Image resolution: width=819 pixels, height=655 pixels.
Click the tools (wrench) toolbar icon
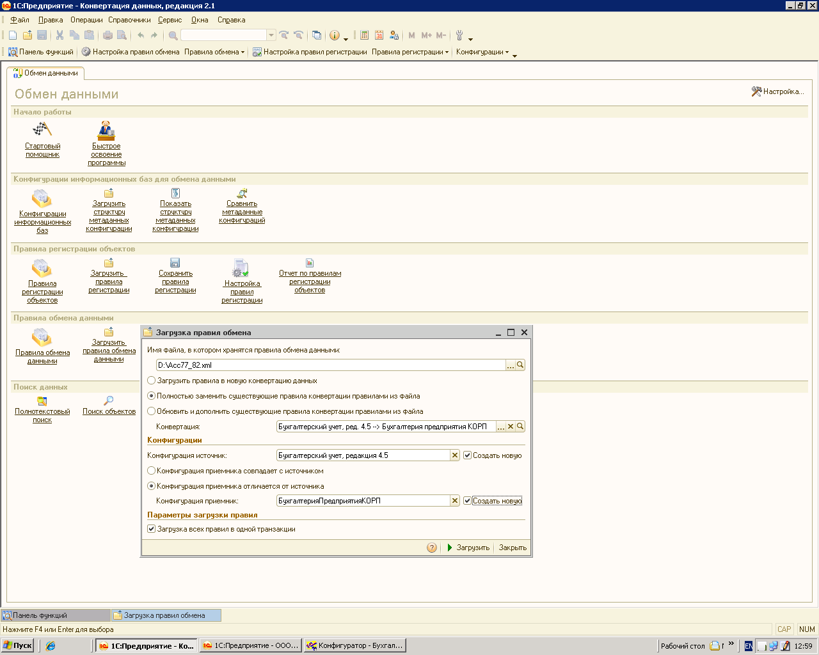coord(459,35)
